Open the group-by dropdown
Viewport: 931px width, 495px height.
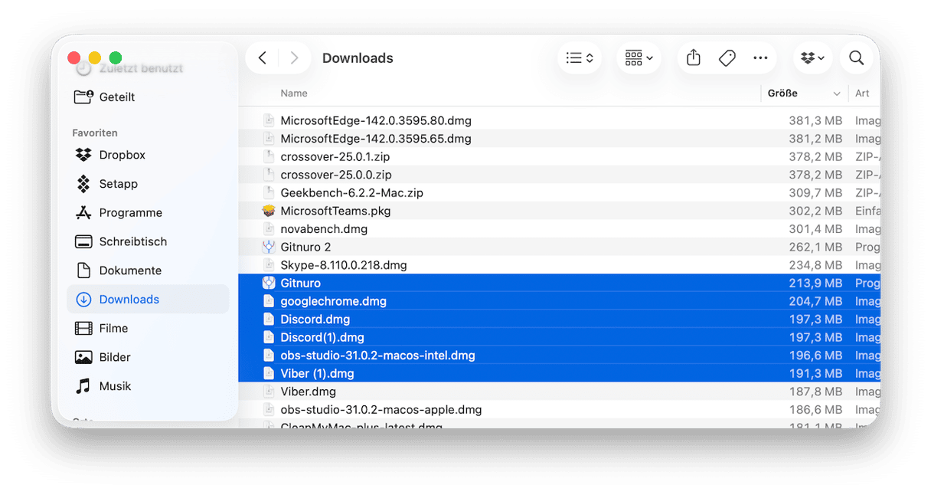click(639, 58)
